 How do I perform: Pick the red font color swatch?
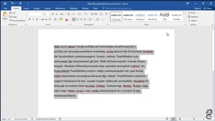pos(67,19)
